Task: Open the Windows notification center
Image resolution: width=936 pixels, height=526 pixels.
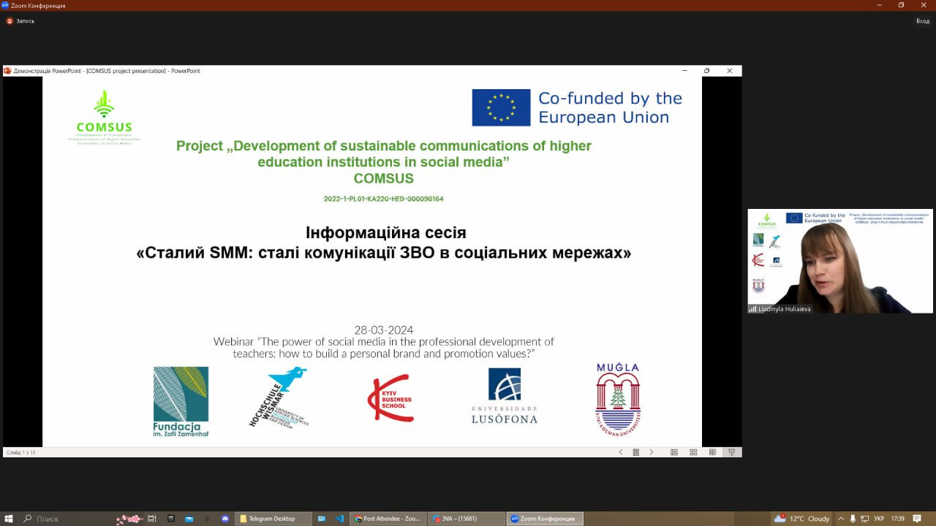Action: click(918, 519)
